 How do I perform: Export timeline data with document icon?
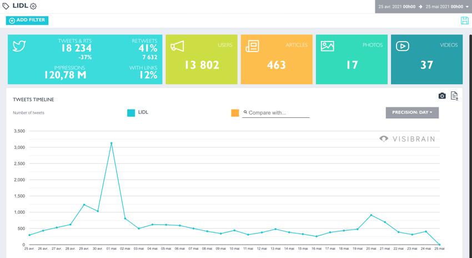(x=454, y=96)
